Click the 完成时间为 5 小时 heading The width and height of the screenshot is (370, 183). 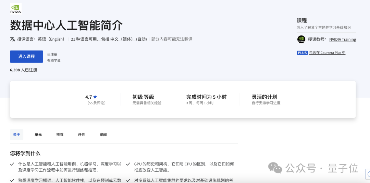[x=207, y=97]
